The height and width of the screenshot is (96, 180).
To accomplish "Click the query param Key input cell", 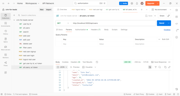I will pyautogui.click(x=80, y=44).
